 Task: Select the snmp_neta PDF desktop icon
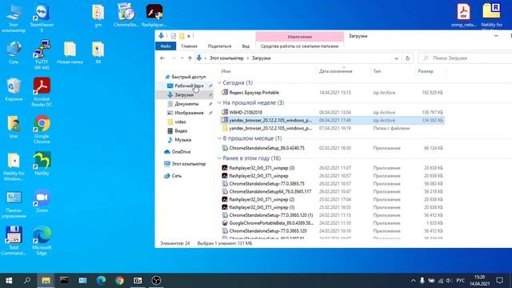coord(463,15)
